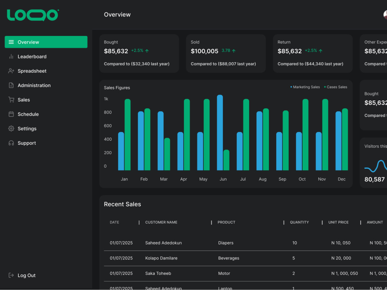387x290 pixels.
Task: Sort by the AMOUNT column header
Action: (x=375, y=222)
